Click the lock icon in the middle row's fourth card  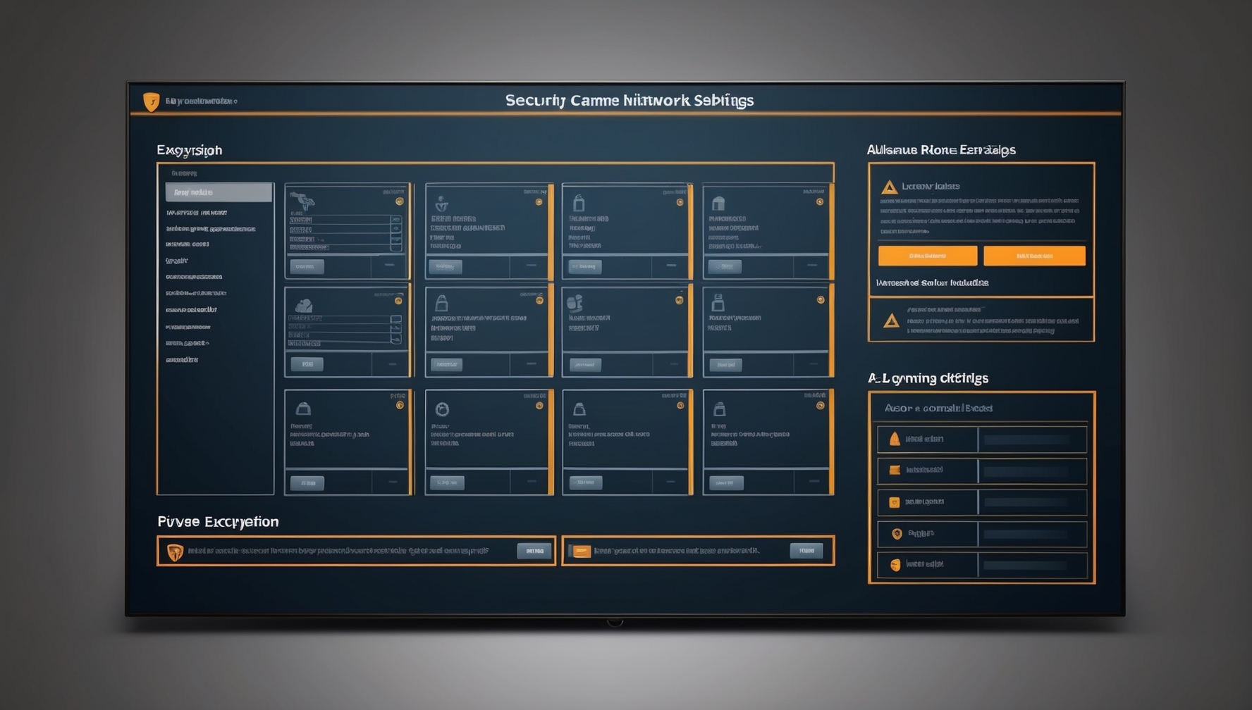click(x=718, y=303)
